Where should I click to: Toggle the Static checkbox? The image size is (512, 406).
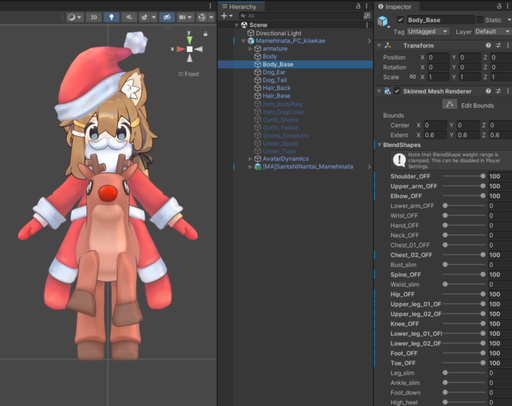(480, 19)
